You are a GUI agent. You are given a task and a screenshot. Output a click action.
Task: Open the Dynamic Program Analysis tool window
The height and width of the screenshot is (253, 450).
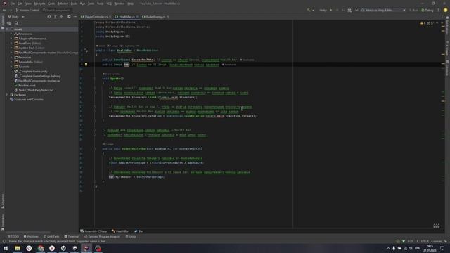click(x=102, y=237)
